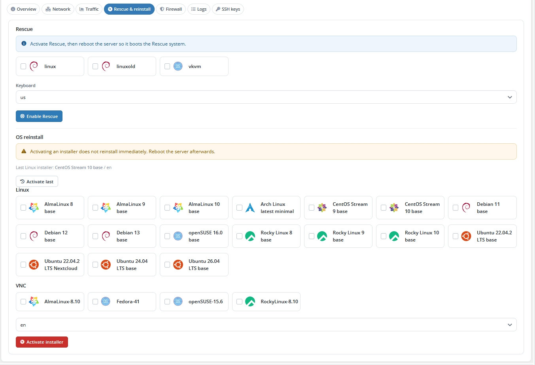This screenshot has width=535, height=365.
Task: Check the linux rescue system checkbox
Action: (x=23, y=67)
